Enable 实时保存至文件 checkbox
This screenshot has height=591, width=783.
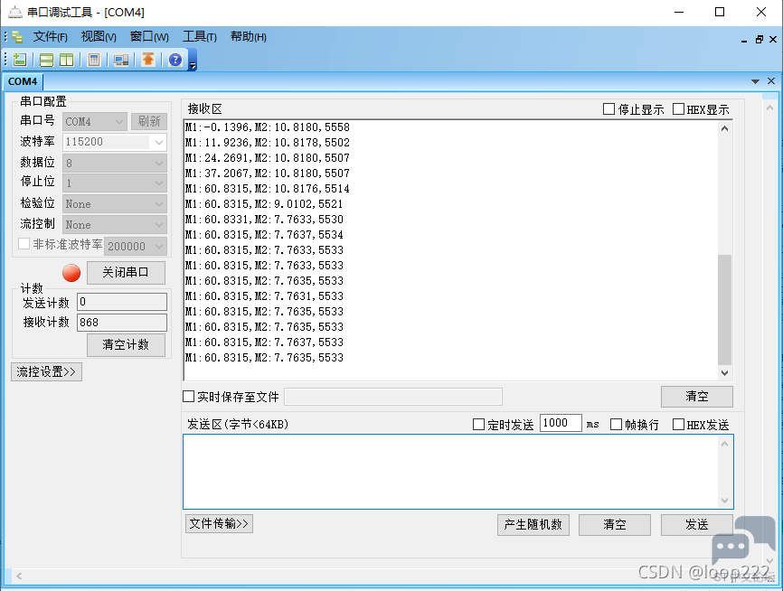point(188,397)
